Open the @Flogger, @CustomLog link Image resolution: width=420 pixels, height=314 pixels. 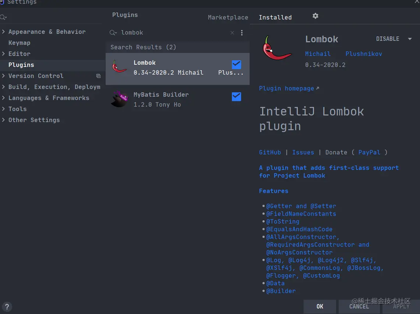click(x=303, y=276)
